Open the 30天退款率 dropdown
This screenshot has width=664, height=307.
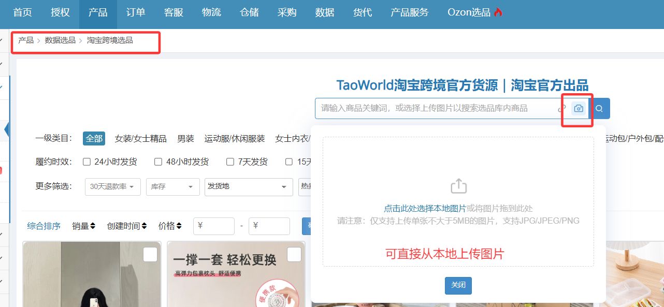[x=113, y=187]
